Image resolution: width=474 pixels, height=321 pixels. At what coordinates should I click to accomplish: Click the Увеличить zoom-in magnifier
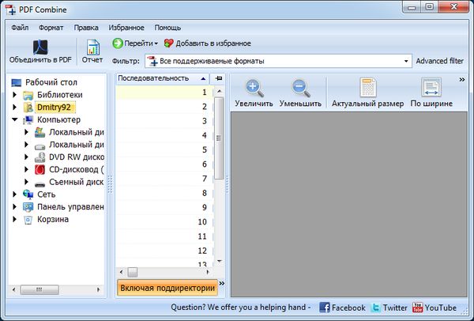pos(254,88)
